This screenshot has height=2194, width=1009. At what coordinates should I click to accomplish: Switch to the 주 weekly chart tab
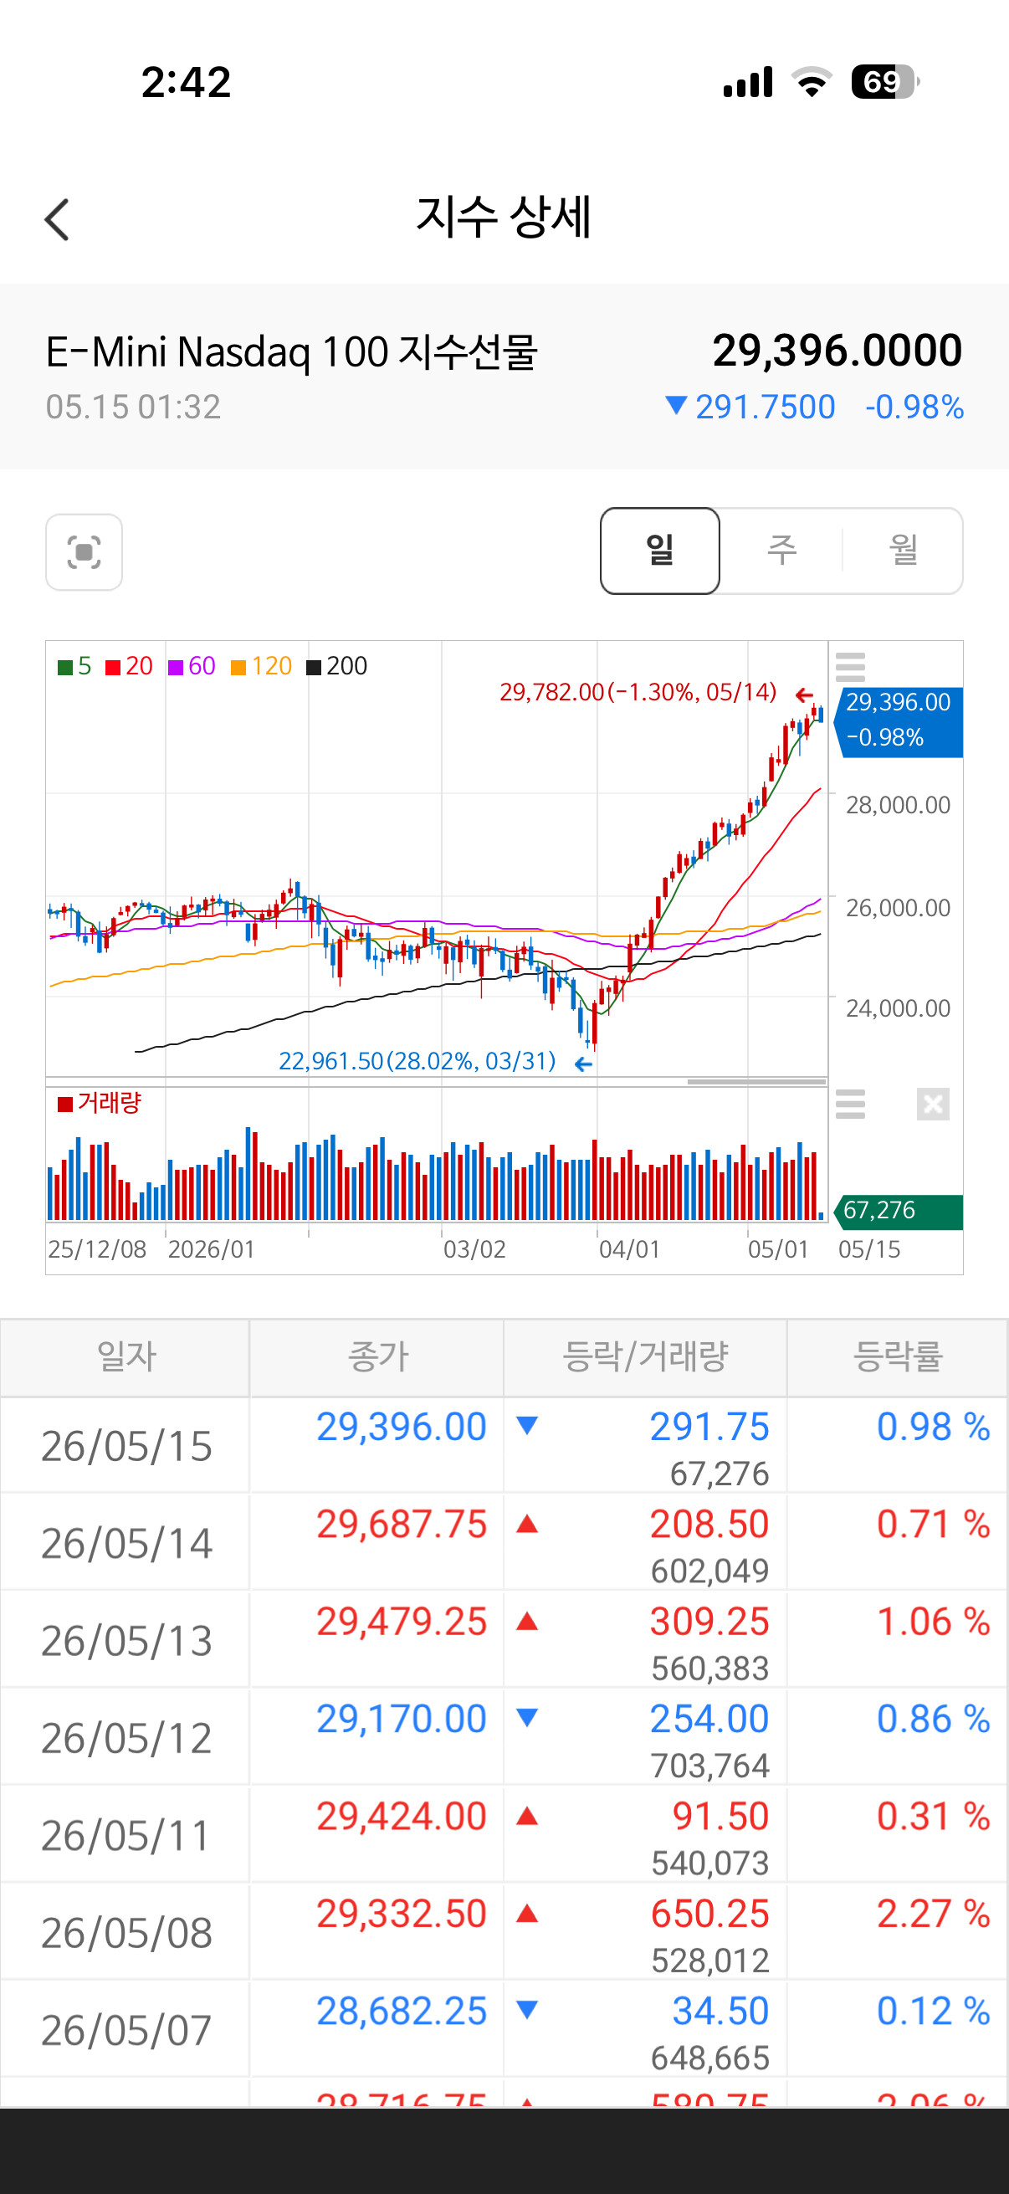coord(781,551)
